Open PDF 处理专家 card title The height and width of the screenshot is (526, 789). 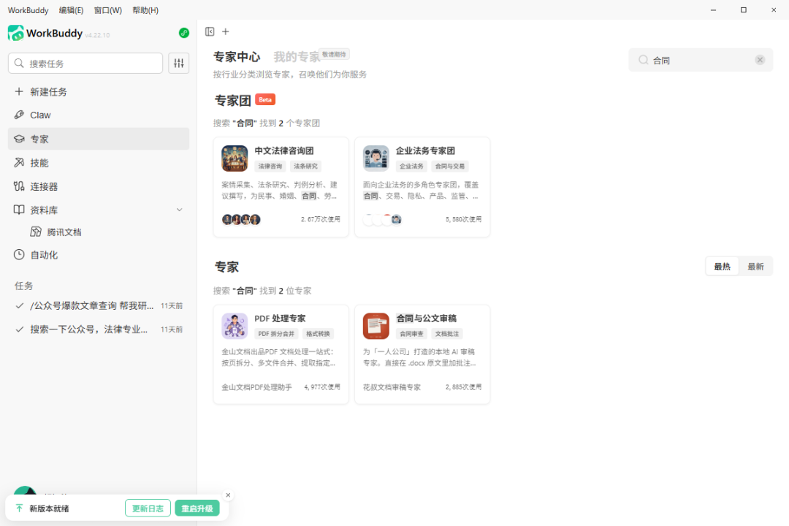280,318
